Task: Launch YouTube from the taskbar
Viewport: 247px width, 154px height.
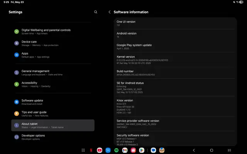Action: click(x=100, y=150)
